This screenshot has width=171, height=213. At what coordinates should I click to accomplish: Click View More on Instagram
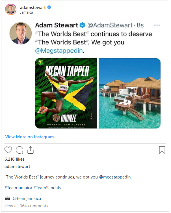(29, 137)
